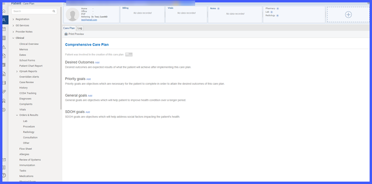
Task: Open Procedure under Orders & Results
Action: coord(29,126)
